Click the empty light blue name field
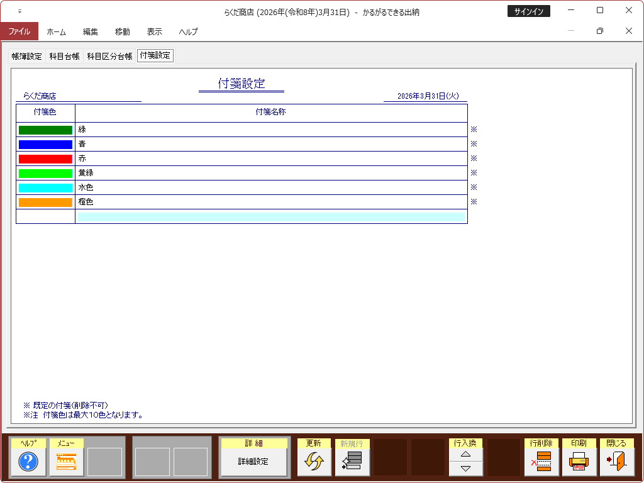Viewport: 644px width, 483px height. [271, 216]
